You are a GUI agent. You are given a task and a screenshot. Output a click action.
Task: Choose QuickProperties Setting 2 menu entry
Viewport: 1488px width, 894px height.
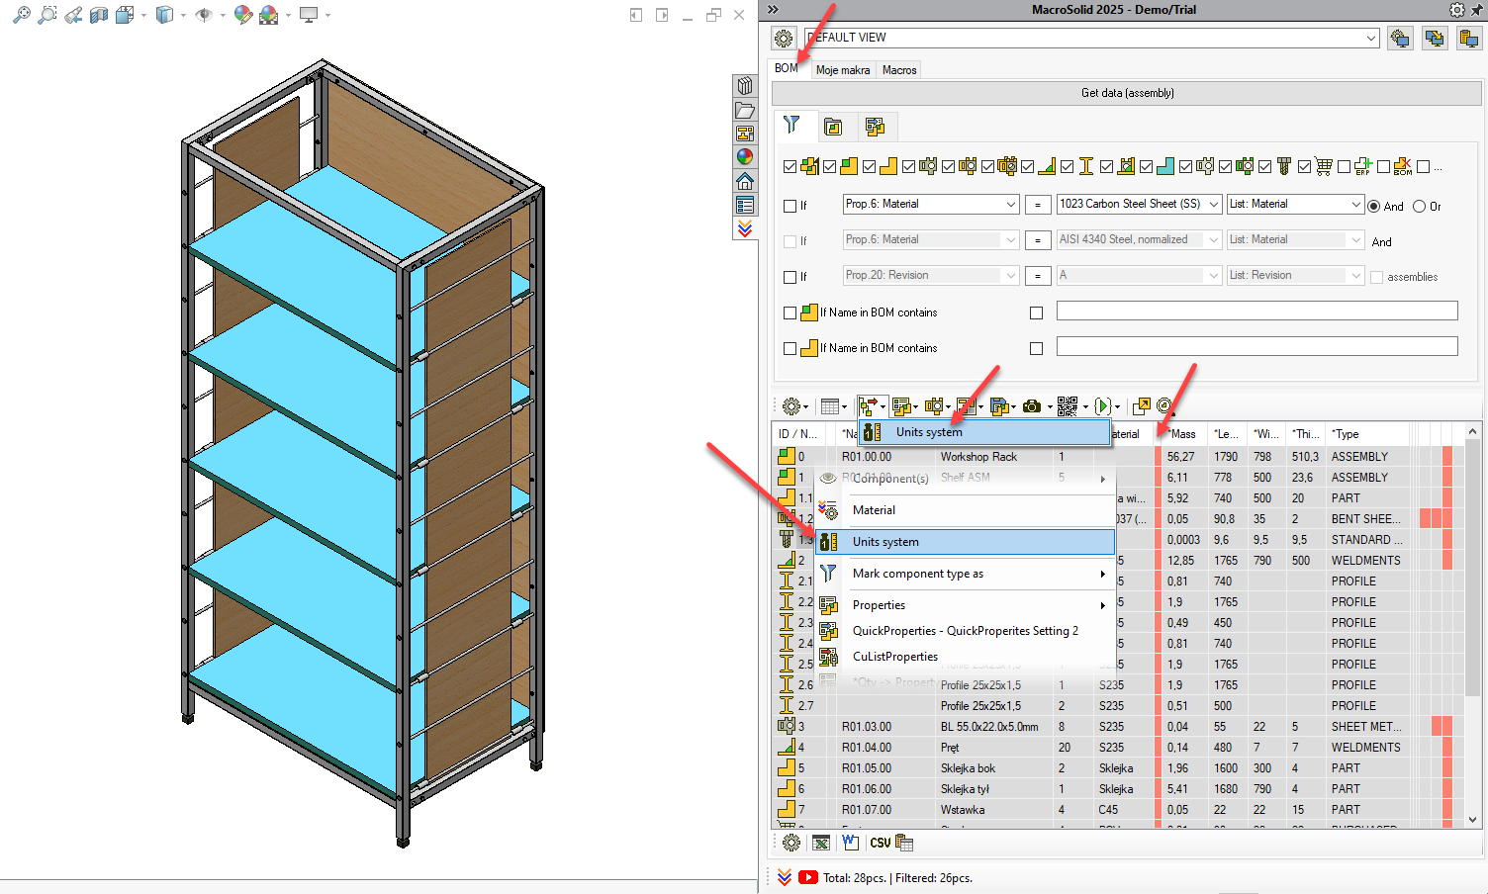(965, 631)
